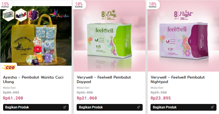The image size is (219, 114).
Task: Share the Feelwell Pembalut Daypad product
Action: pos(110,107)
